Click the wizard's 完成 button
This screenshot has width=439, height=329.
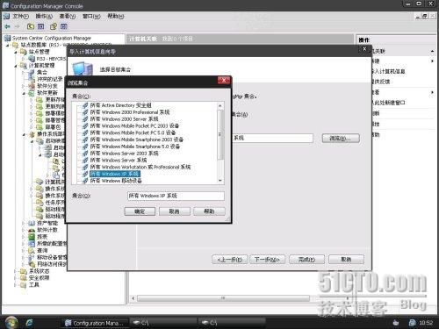coord(306,259)
